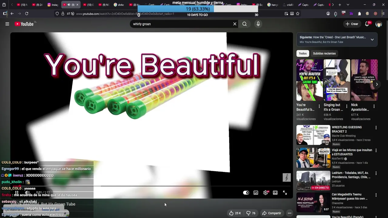The height and width of the screenshot is (218, 388).
Task: Open the Ledrium live stream thumbnail
Action: (x=313, y=180)
